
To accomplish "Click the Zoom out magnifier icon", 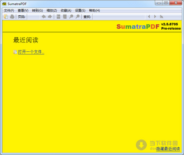I will 71,17.
